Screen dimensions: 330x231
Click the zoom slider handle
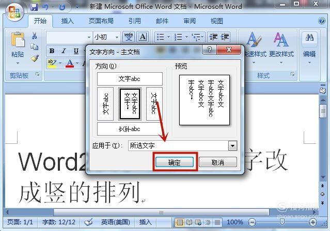(x=282, y=222)
